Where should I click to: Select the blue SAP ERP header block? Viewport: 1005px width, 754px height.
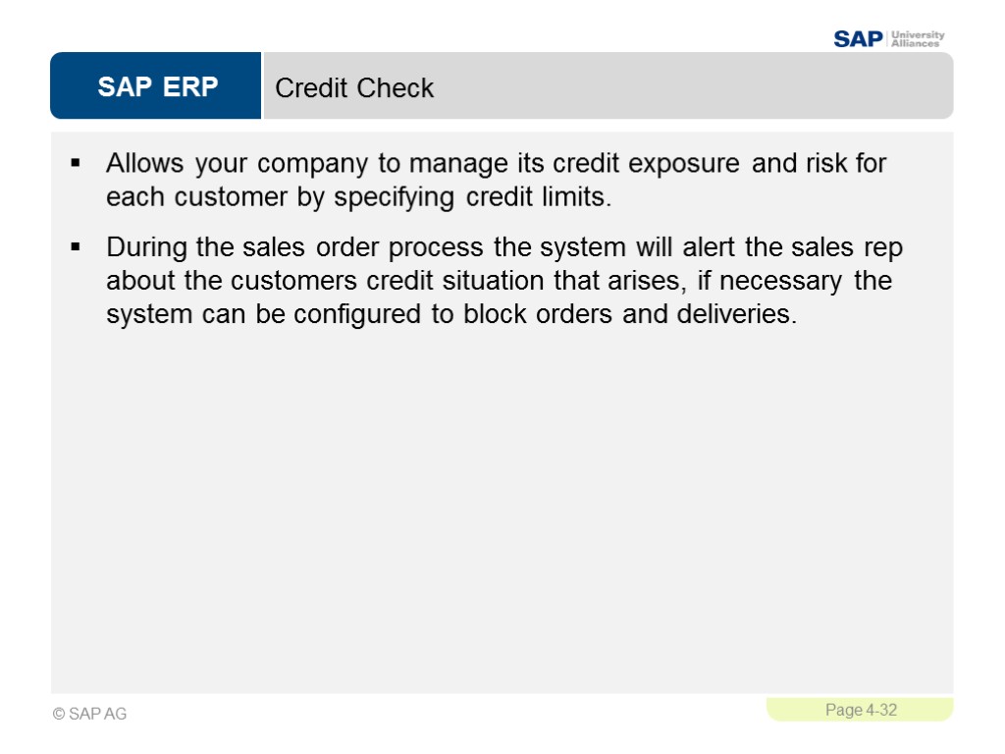[x=156, y=87]
